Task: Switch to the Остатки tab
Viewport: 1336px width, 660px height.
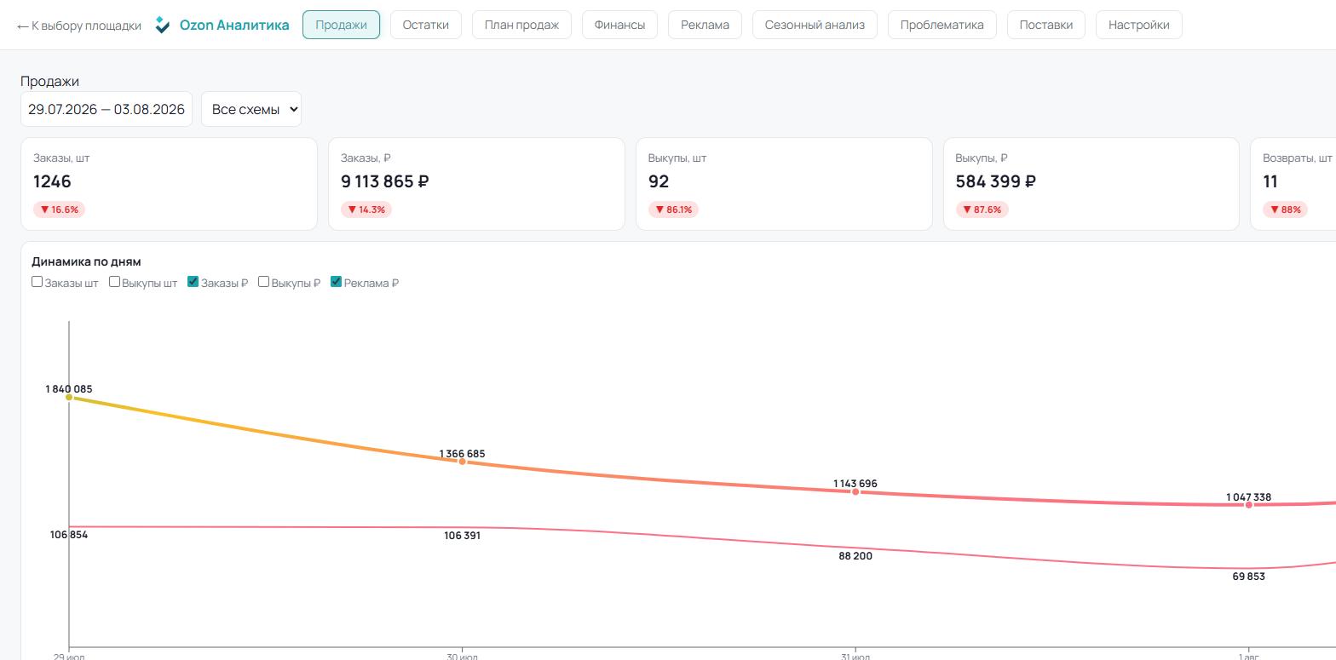Action: (x=425, y=25)
